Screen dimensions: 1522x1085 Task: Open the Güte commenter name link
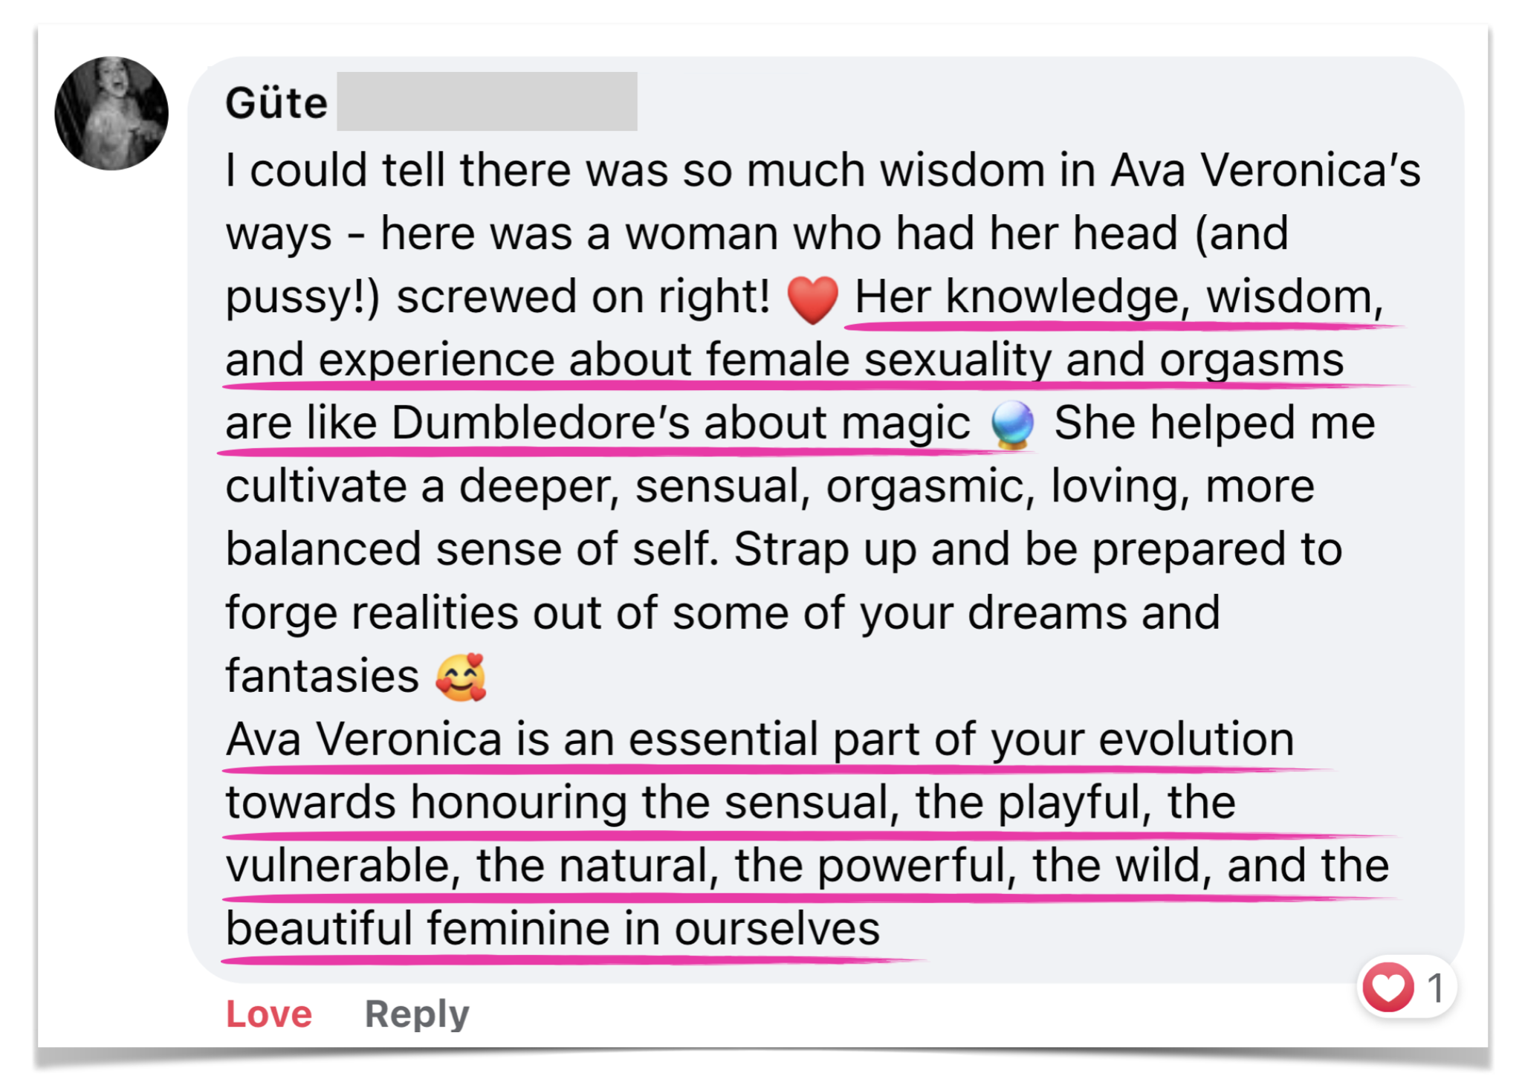coord(276,103)
